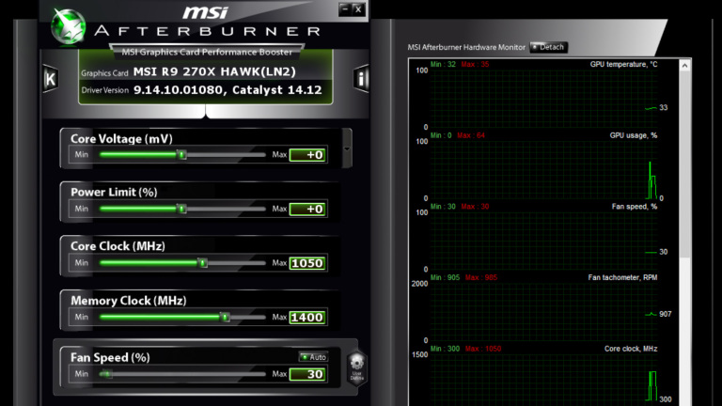Click the Core Voltage (mV) label

pos(121,139)
